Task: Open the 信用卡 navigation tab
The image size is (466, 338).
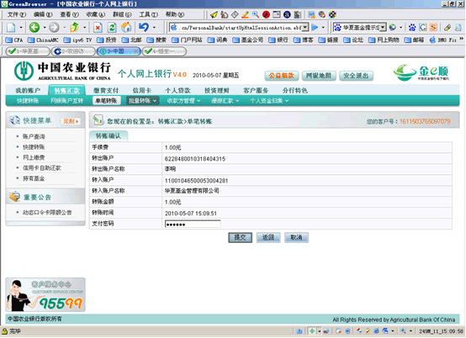Action: [142, 90]
